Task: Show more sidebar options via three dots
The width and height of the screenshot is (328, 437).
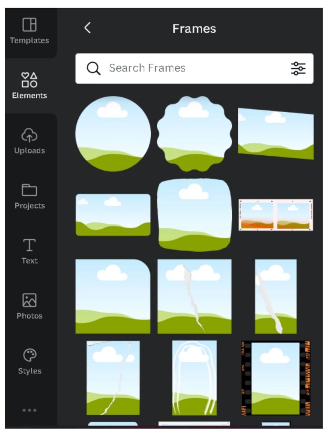Action: coord(29,410)
